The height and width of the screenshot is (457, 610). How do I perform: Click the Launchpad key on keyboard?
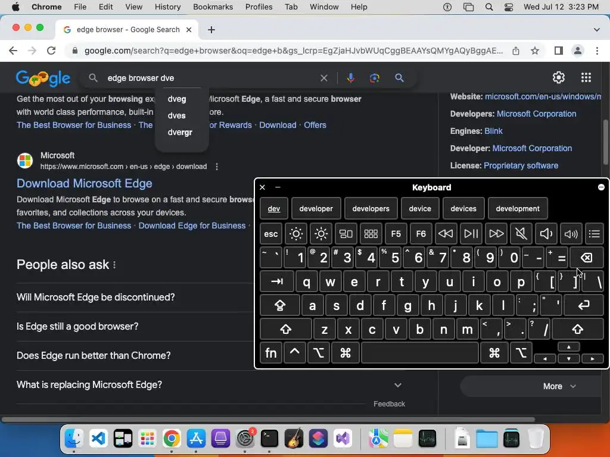371,233
